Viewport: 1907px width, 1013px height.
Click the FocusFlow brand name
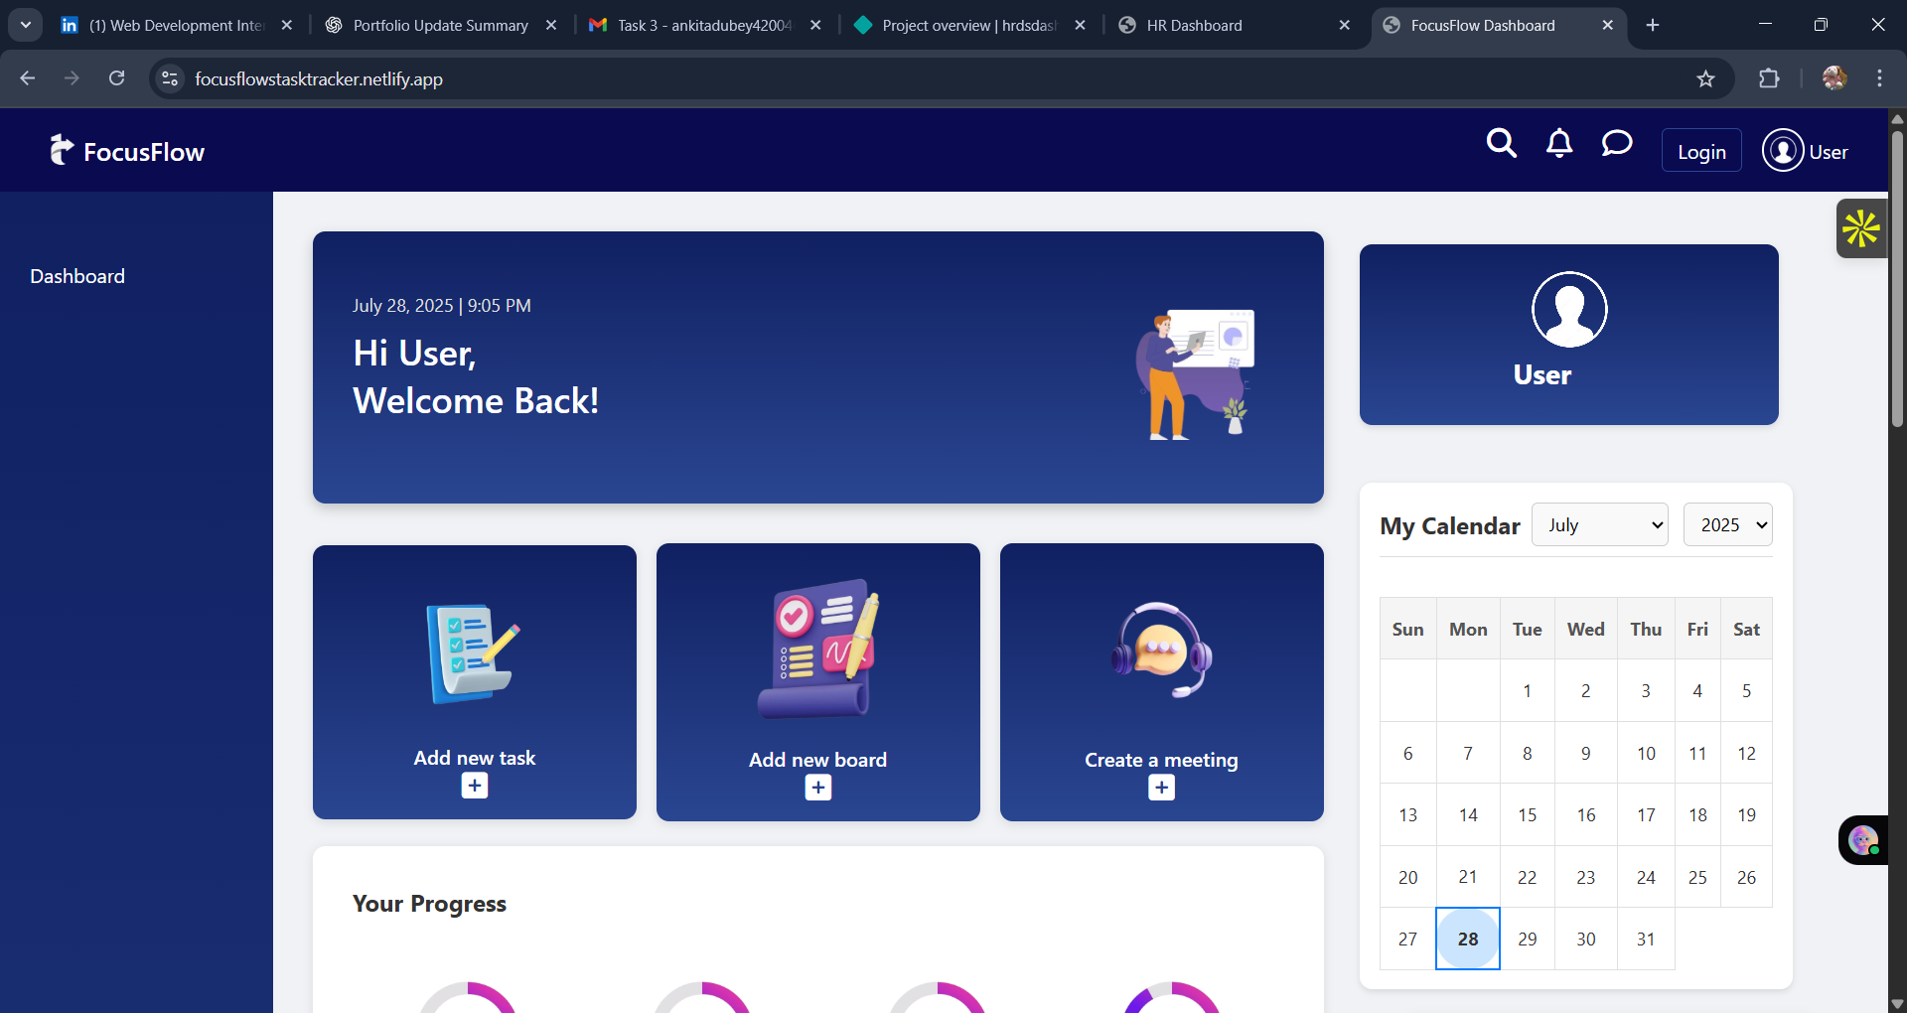click(144, 152)
